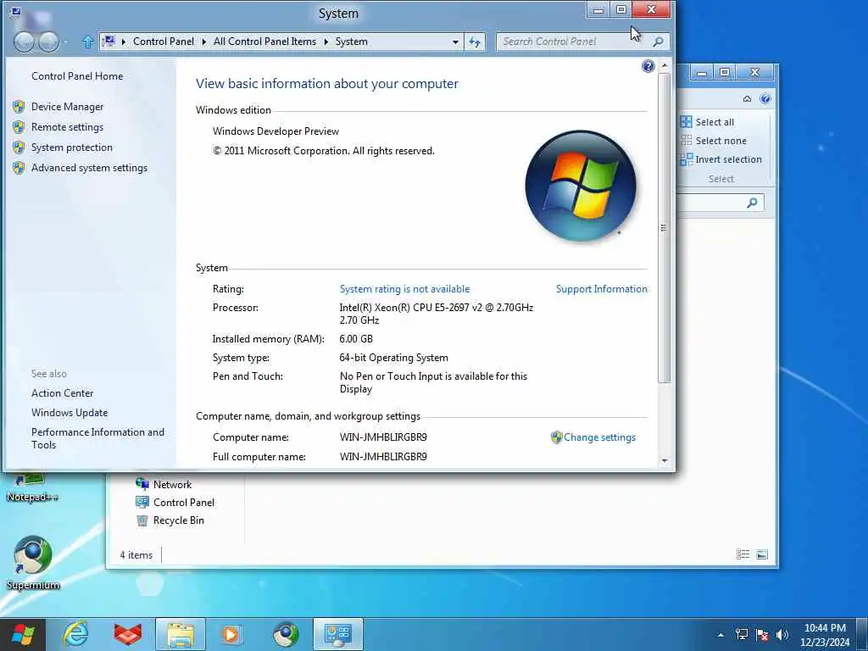Click the Up one level arrow

click(x=88, y=42)
